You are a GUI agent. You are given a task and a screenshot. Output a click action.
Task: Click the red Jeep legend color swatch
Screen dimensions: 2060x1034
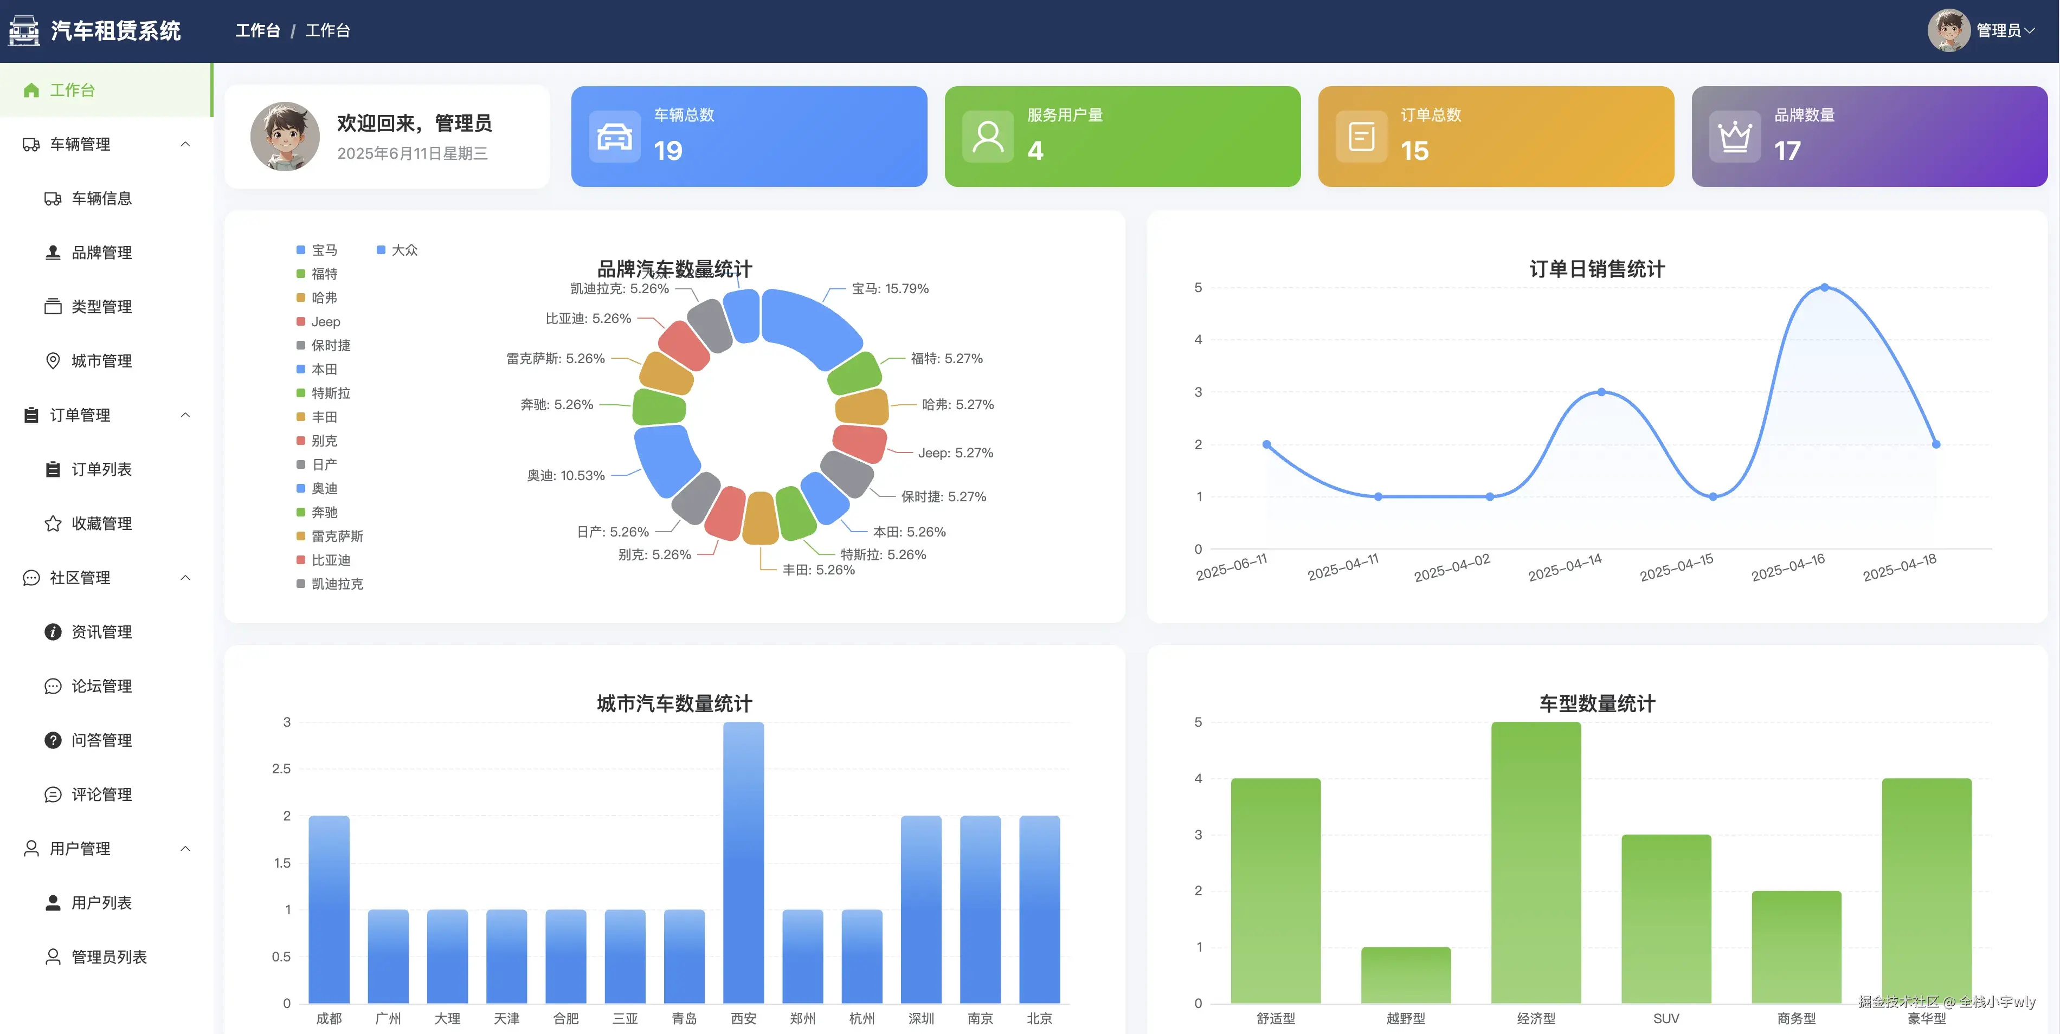pos(301,321)
